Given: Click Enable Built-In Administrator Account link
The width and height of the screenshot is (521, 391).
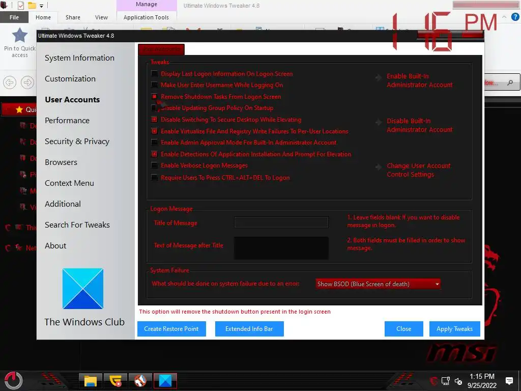Looking at the screenshot, I should (x=419, y=80).
